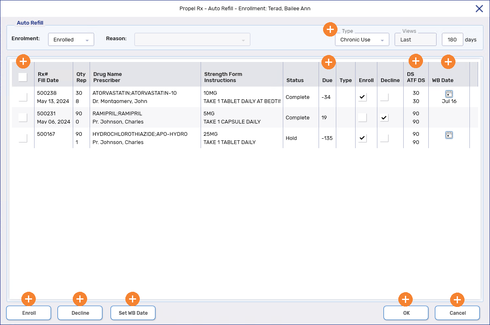The image size is (490, 325).
Task: Click the orange plus above the Due column
Action: coord(328,62)
